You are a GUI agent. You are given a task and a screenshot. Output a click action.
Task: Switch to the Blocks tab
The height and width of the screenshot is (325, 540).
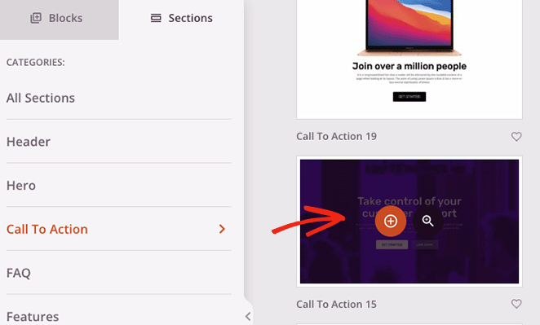click(60, 19)
